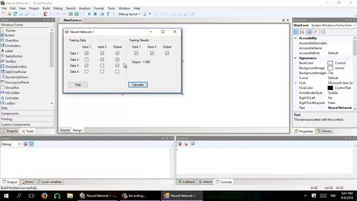
Task: Open the Analysis menu
Action: (x=84, y=8)
